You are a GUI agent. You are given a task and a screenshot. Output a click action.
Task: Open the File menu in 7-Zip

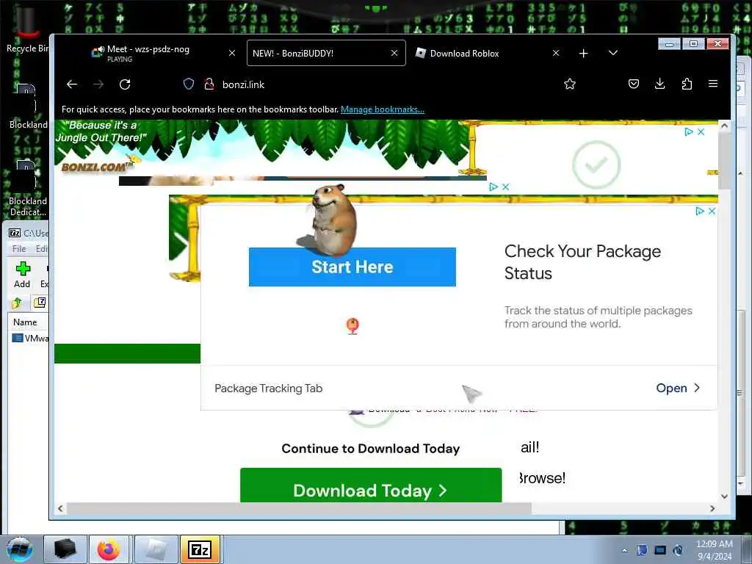click(19, 248)
